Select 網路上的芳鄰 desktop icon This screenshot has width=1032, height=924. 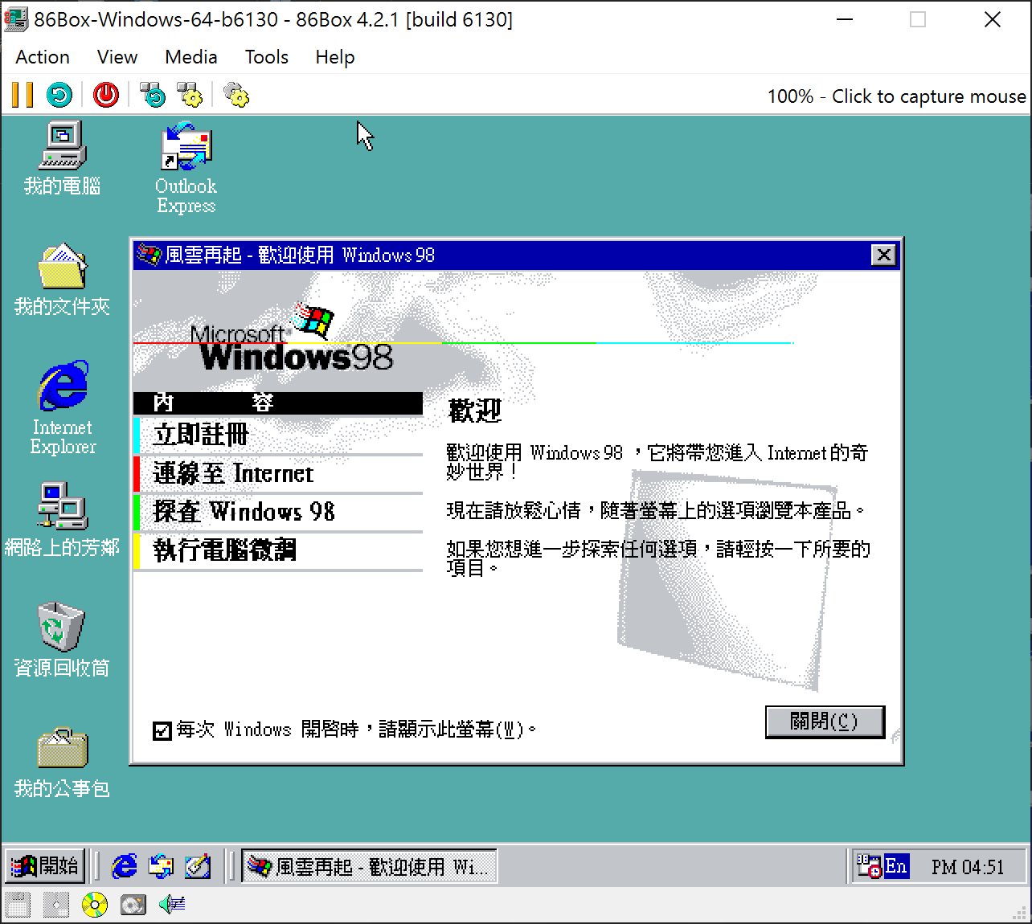[x=63, y=521]
